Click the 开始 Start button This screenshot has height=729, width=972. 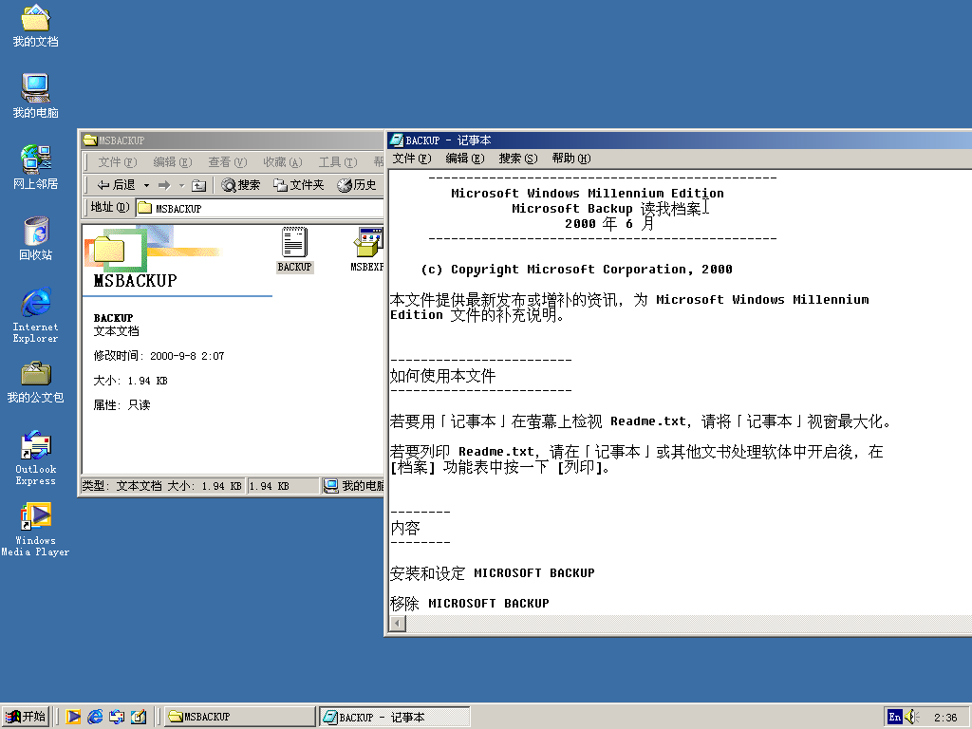26,717
